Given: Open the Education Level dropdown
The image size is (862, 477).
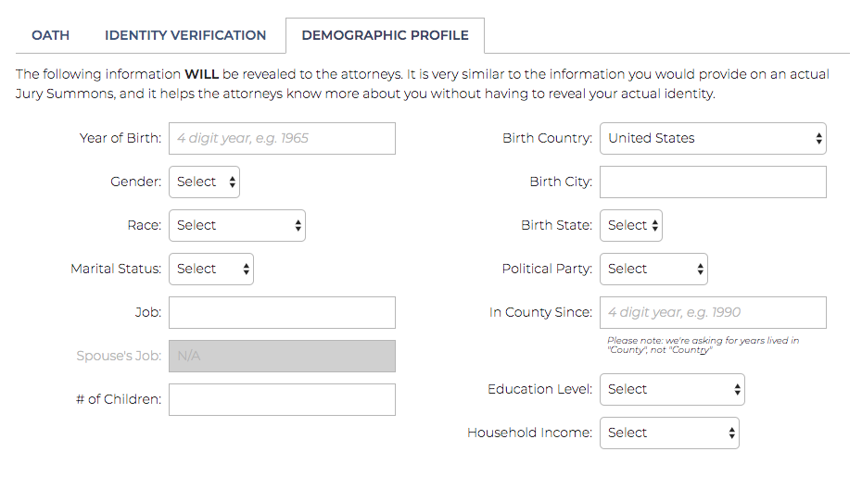Looking at the screenshot, I should pyautogui.click(x=672, y=389).
